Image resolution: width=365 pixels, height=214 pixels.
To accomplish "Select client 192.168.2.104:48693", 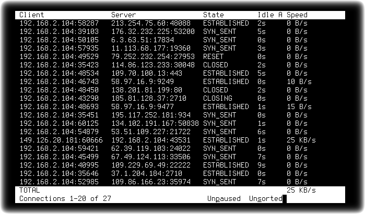I will click(59, 107).
